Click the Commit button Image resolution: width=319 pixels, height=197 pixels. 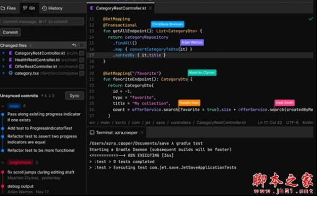coord(10,32)
